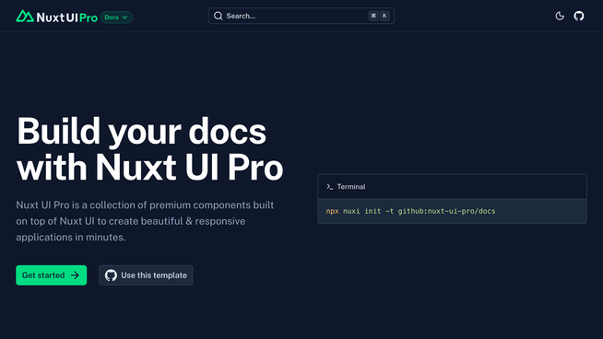The height and width of the screenshot is (339, 603).
Task: Click the Build your docs heading
Action: [x=150, y=148]
